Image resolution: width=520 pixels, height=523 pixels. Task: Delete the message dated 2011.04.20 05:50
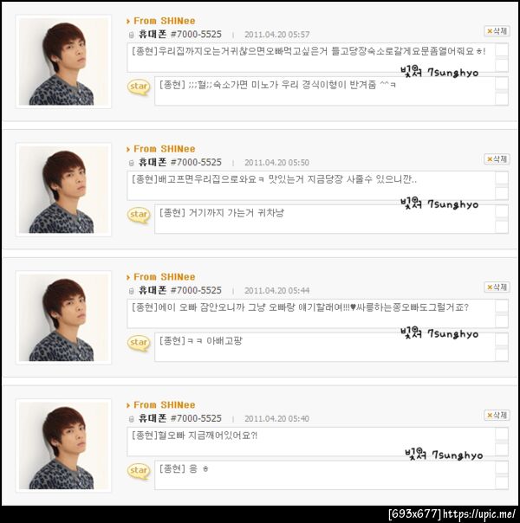tap(497, 159)
